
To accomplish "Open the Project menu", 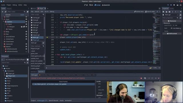I will tap(9, 5).
